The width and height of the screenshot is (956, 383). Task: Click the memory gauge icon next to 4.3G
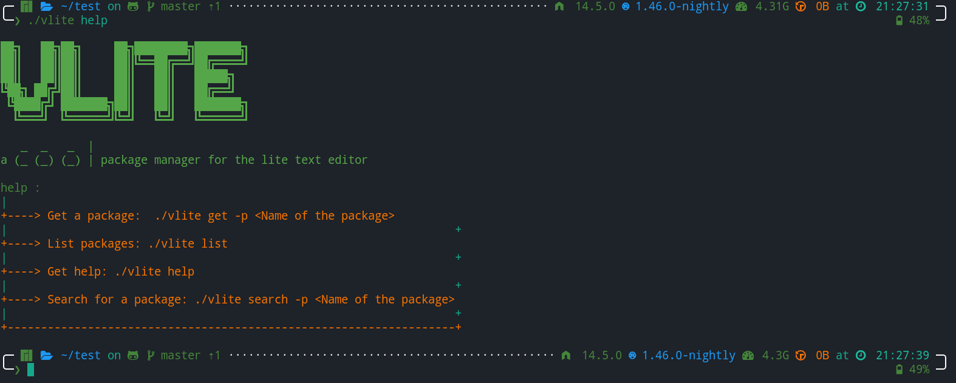tap(748, 356)
